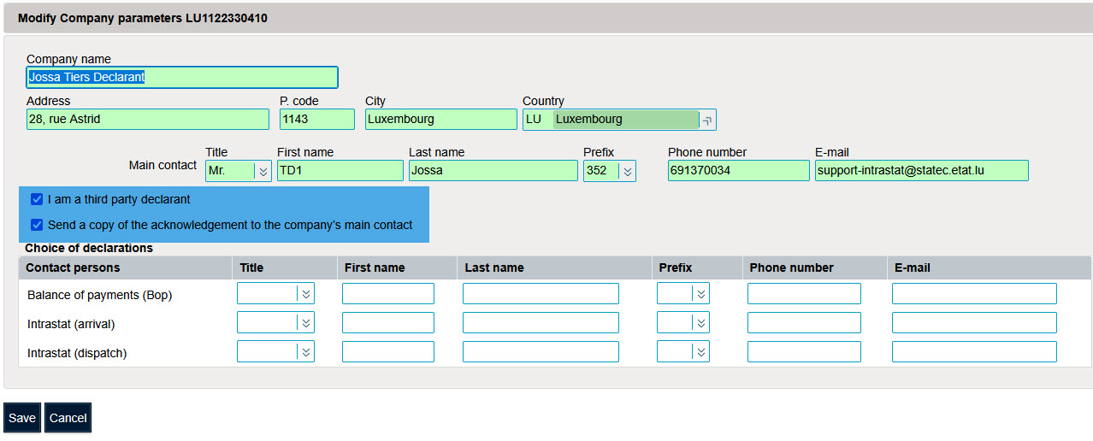The image size is (1093, 441).
Task: Open Prefix dropdown for Intrastat (dispatch)
Action: pos(700,352)
